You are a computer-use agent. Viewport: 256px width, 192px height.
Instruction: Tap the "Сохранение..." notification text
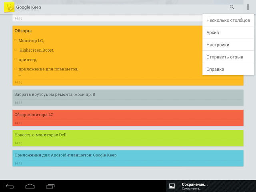(195, 184)
